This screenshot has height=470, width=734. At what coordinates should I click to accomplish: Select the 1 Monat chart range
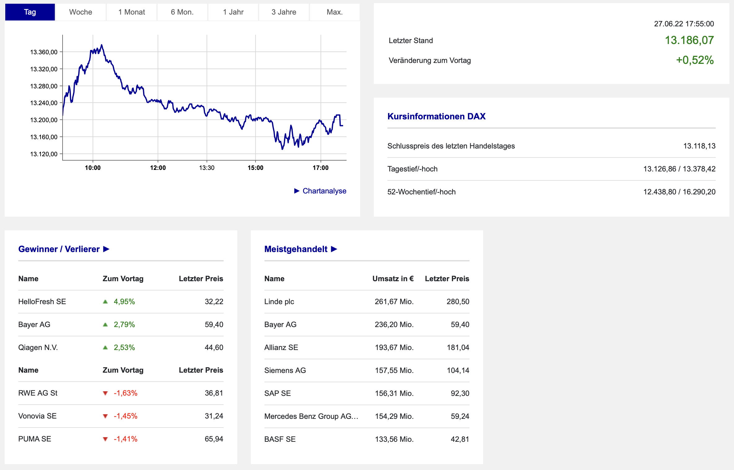(x=132, y=12)
